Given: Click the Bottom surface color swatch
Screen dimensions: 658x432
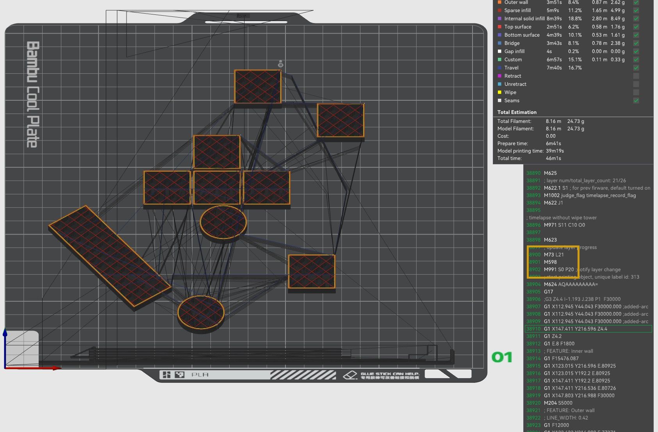Looking at the screenshot, I should tap(499, 35).
